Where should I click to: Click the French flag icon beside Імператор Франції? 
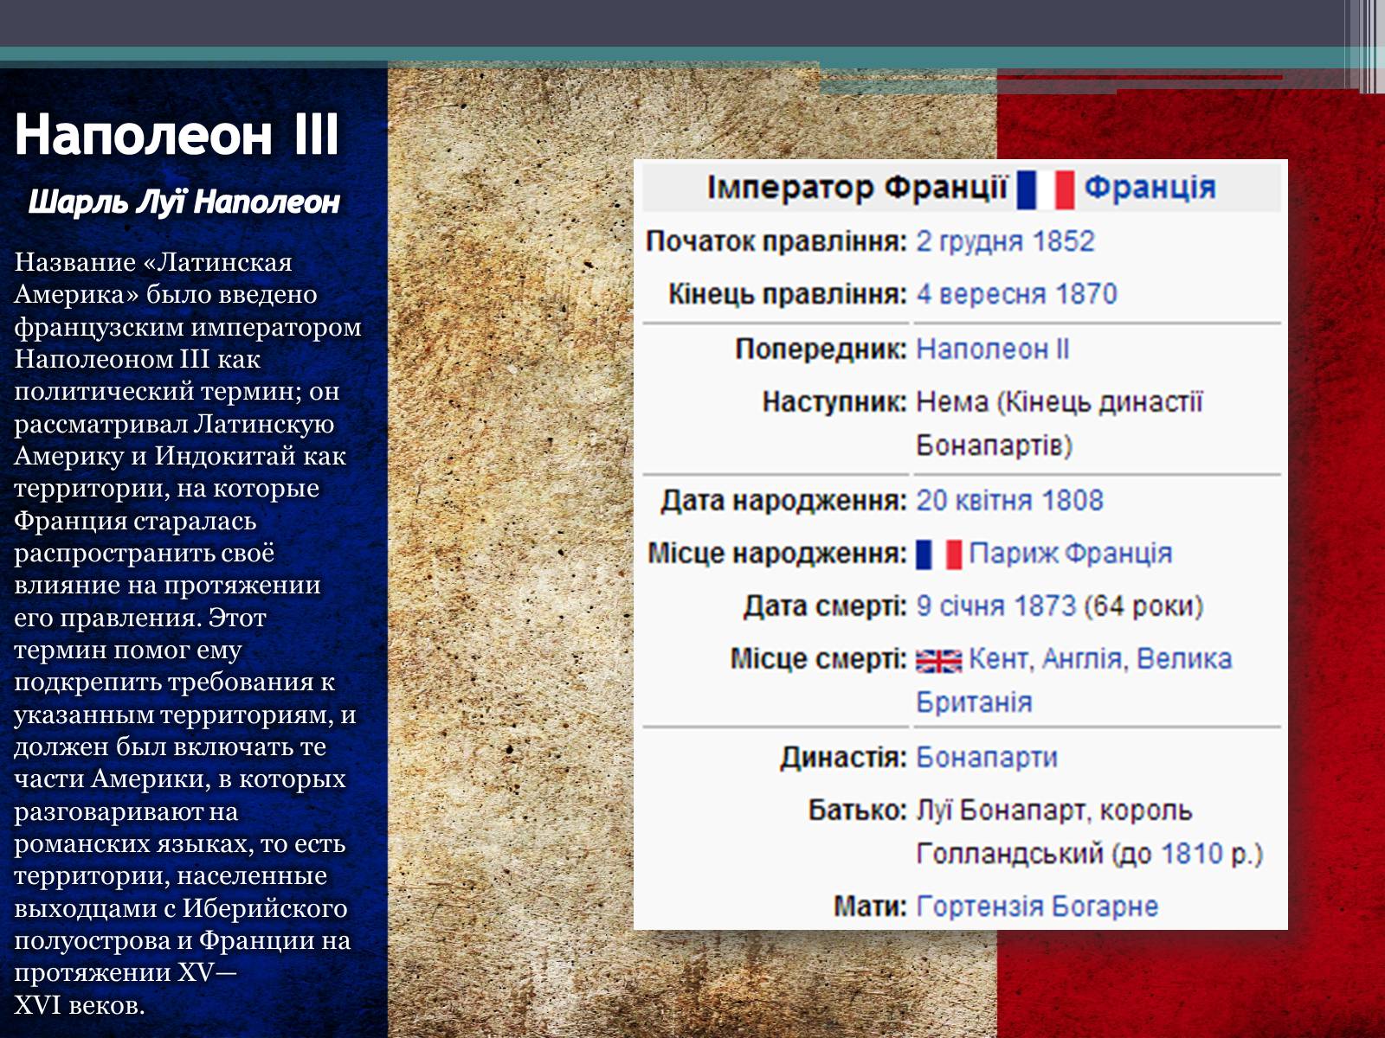coord(1046,189)
